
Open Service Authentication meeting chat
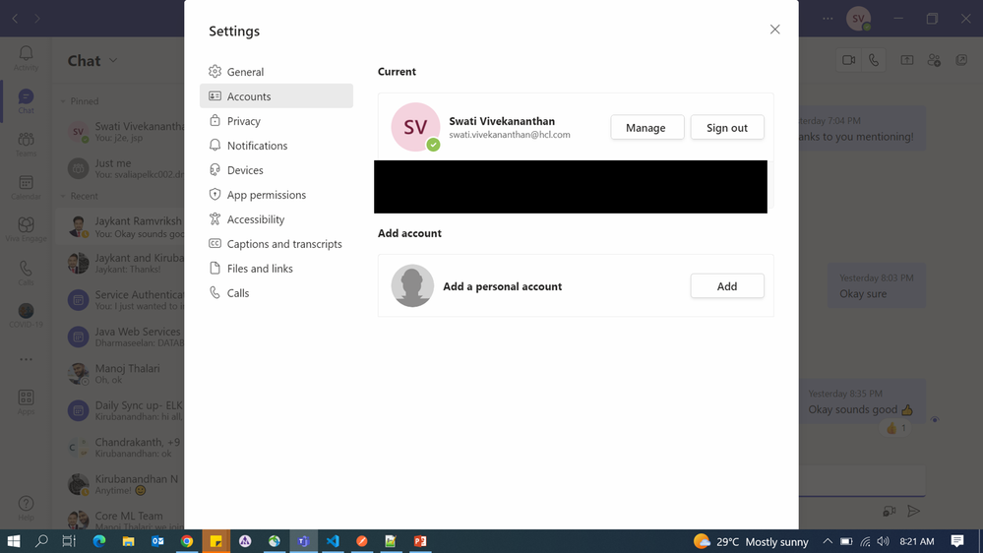(x=122, y=300)
